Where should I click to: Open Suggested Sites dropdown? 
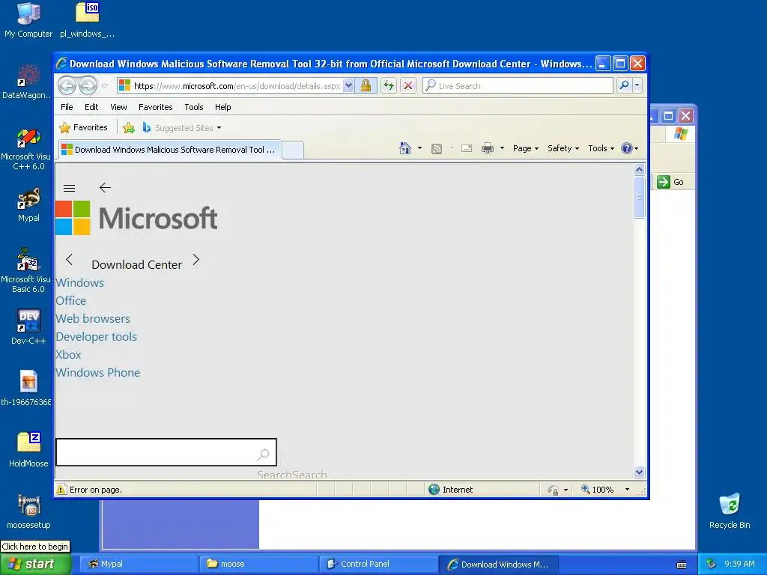pyautogui.click(x=182, y=127)
